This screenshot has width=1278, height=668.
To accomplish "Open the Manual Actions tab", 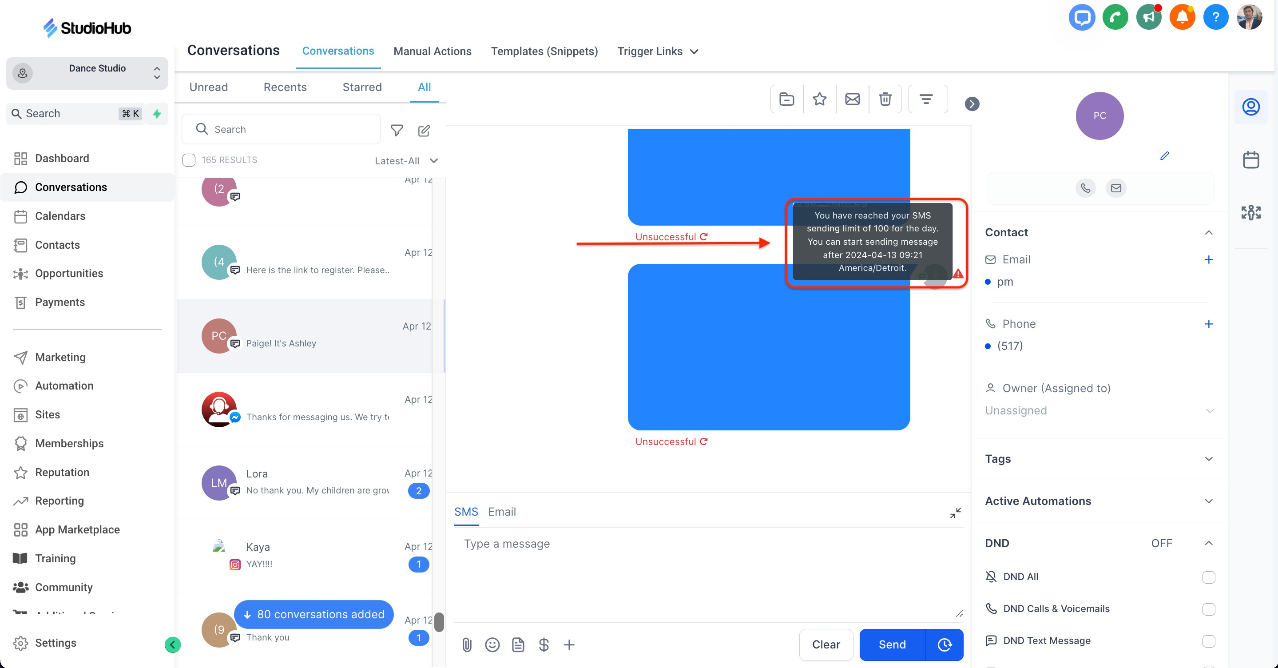I will coord(432,51).
